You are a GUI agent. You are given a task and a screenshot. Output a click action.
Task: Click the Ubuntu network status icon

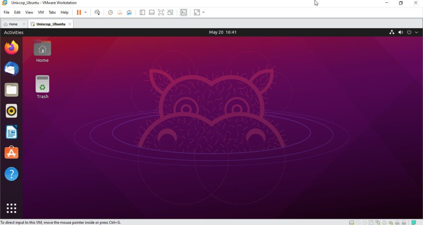(392, 32)
